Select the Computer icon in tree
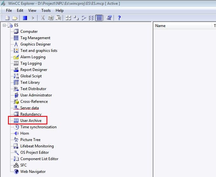Screen dimensions: 216x177 16,32
